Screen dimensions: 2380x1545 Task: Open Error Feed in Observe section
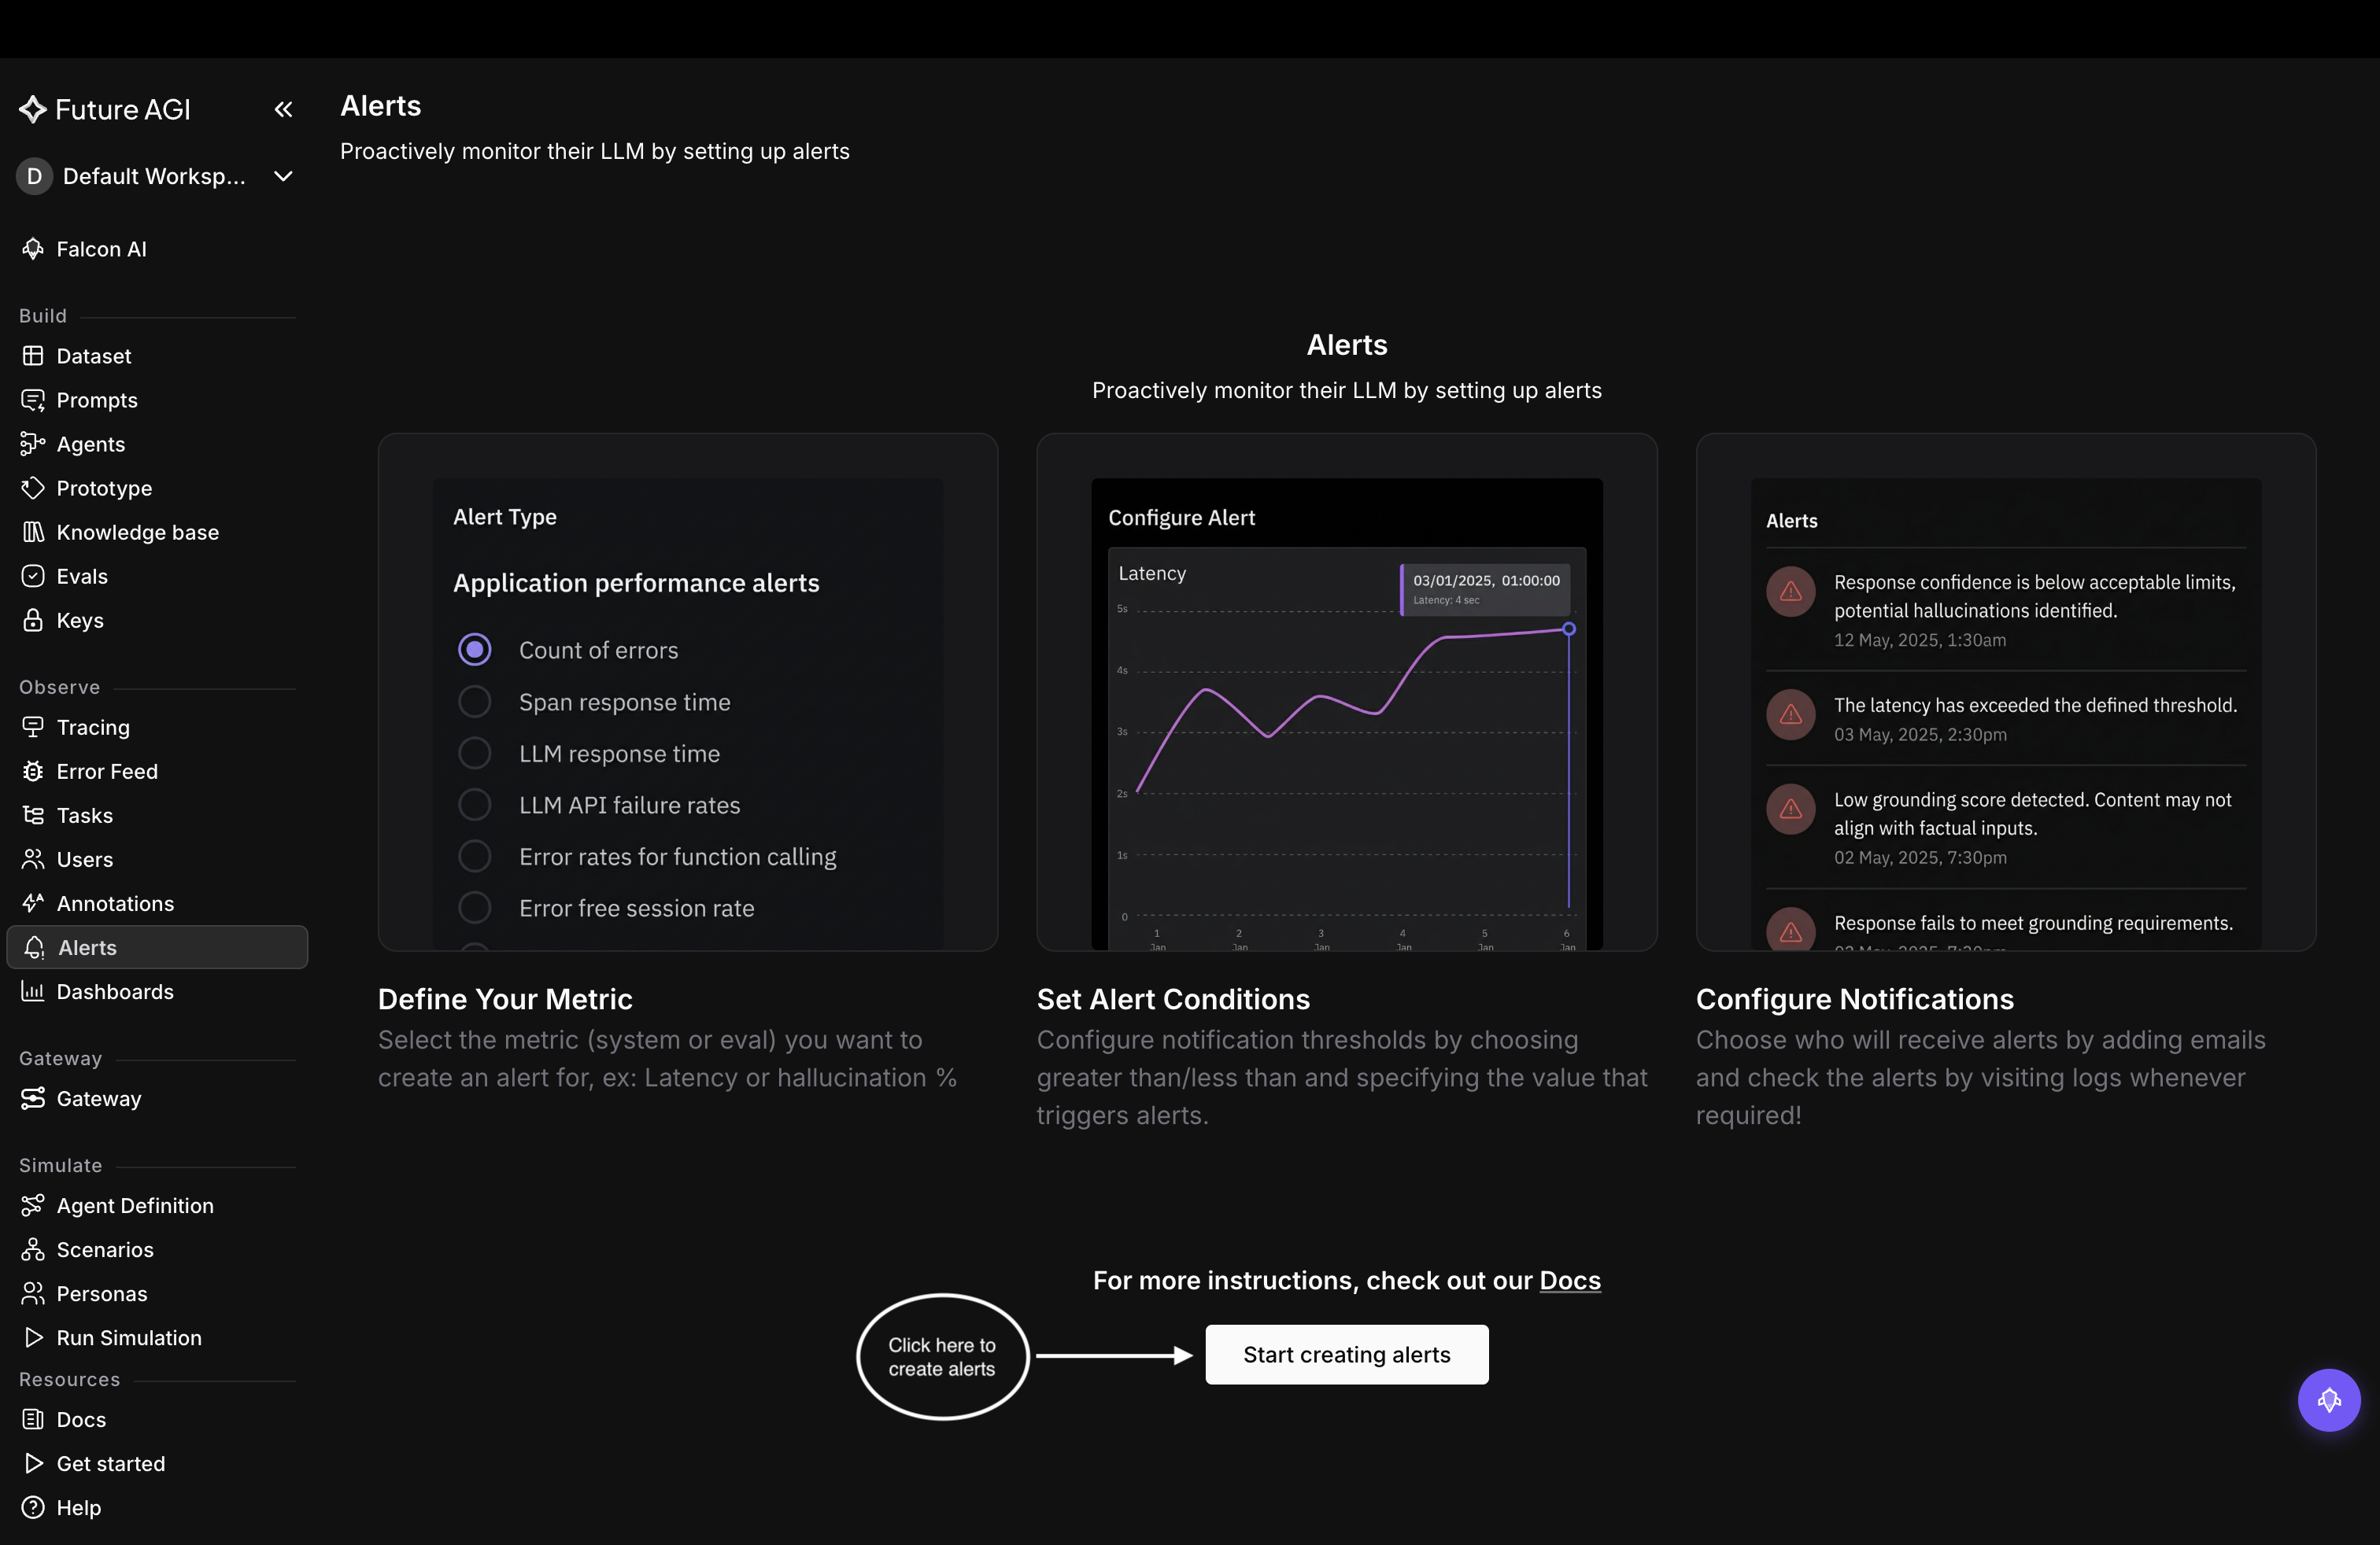pos(157,770)
